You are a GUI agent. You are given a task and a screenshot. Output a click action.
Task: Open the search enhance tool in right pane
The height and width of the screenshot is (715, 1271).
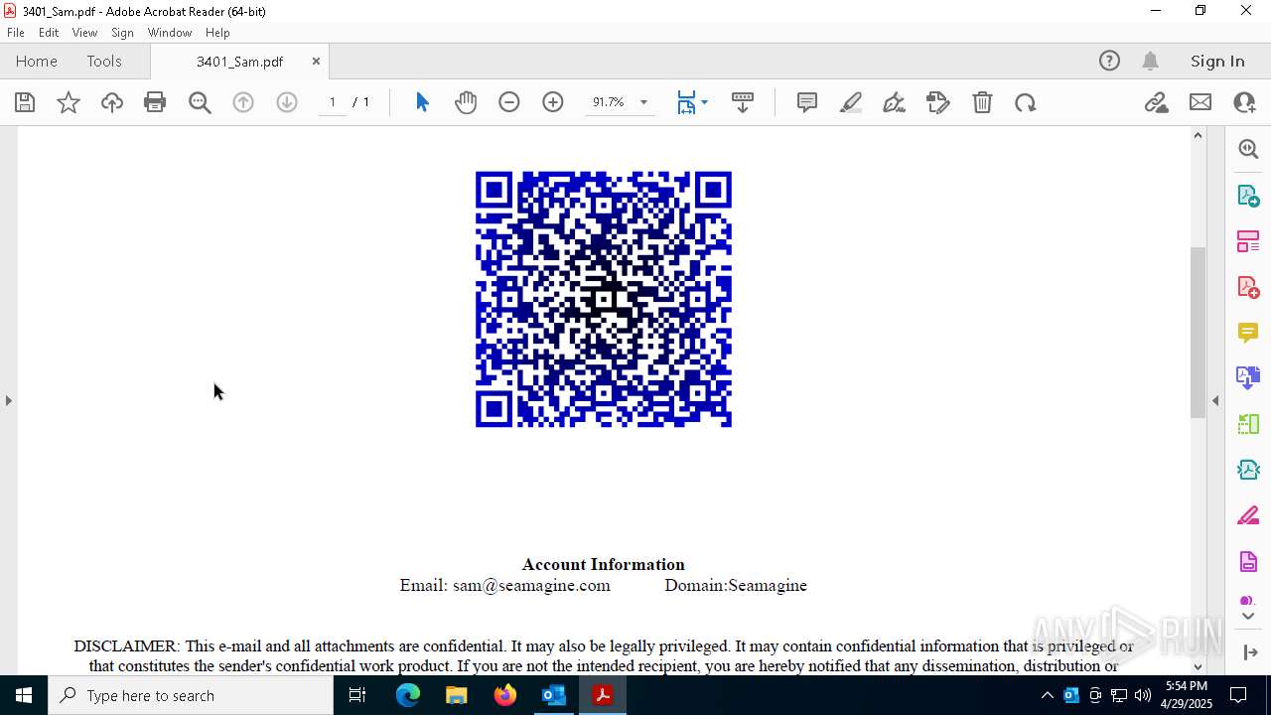click(1248, 149)
